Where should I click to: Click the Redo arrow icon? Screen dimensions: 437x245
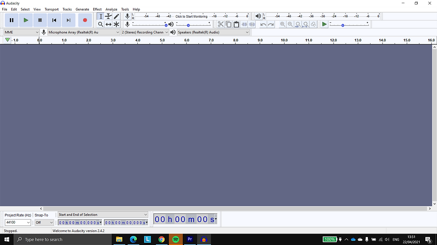271,24
